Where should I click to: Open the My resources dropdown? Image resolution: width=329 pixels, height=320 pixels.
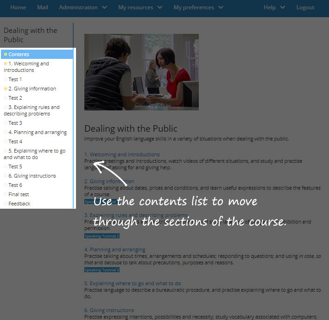coord(140,7)
